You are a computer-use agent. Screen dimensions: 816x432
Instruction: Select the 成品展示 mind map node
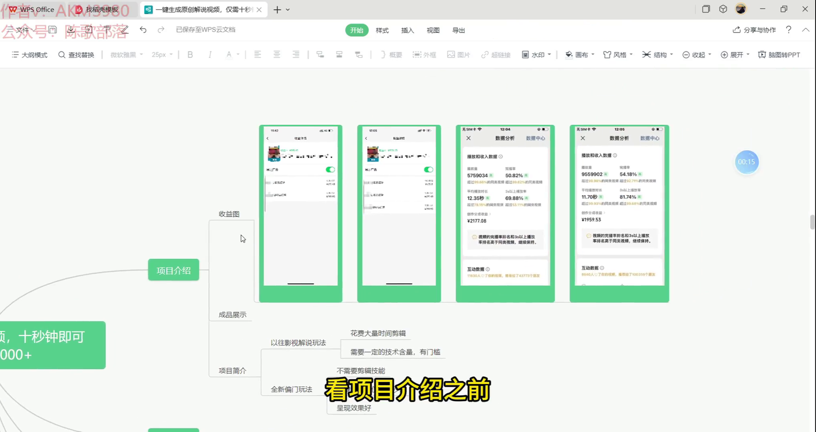pyautogui.click(x=233, y=315)
